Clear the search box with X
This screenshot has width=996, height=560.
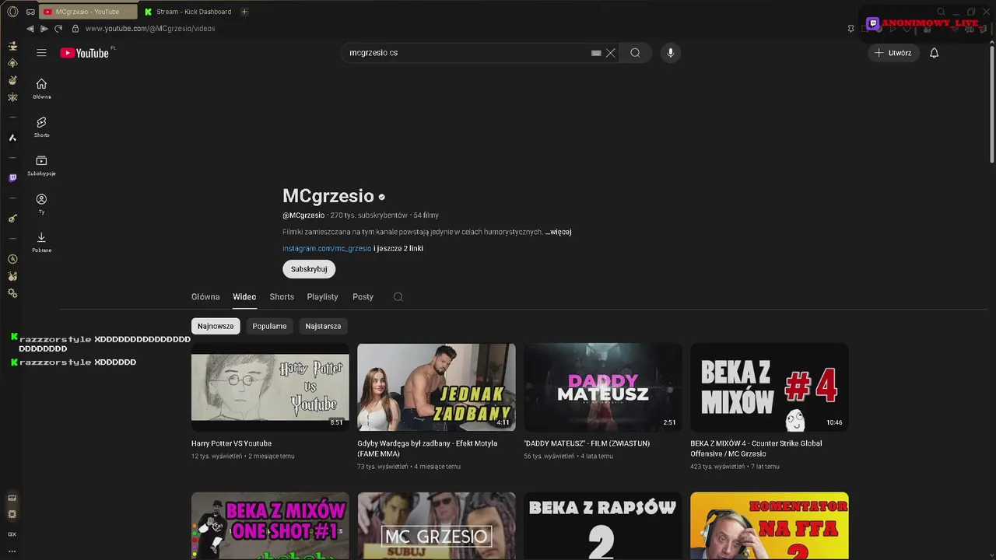click(x=611, y=53)
